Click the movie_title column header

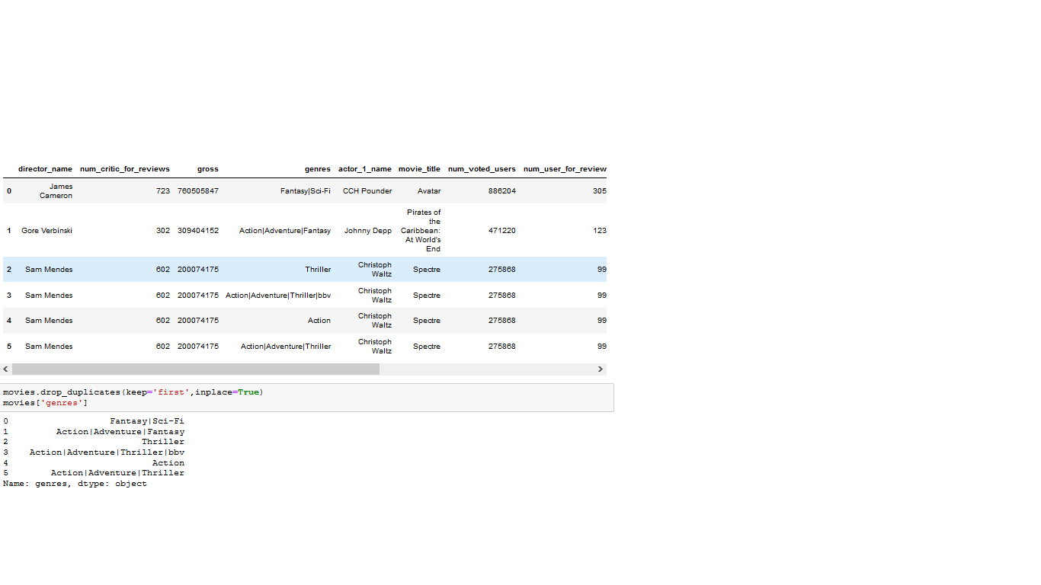[419, 169]
